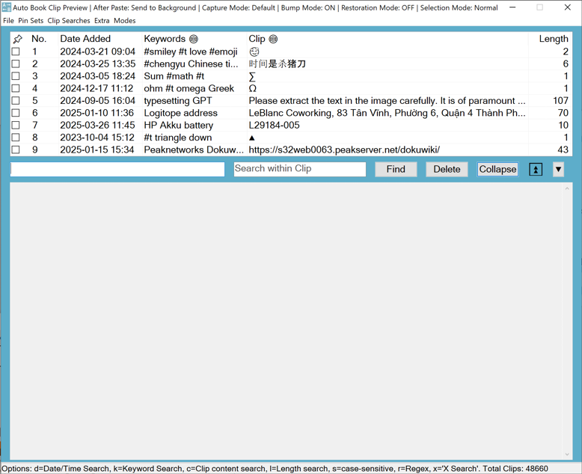Open the Clip Searches menu

[69, 21]
